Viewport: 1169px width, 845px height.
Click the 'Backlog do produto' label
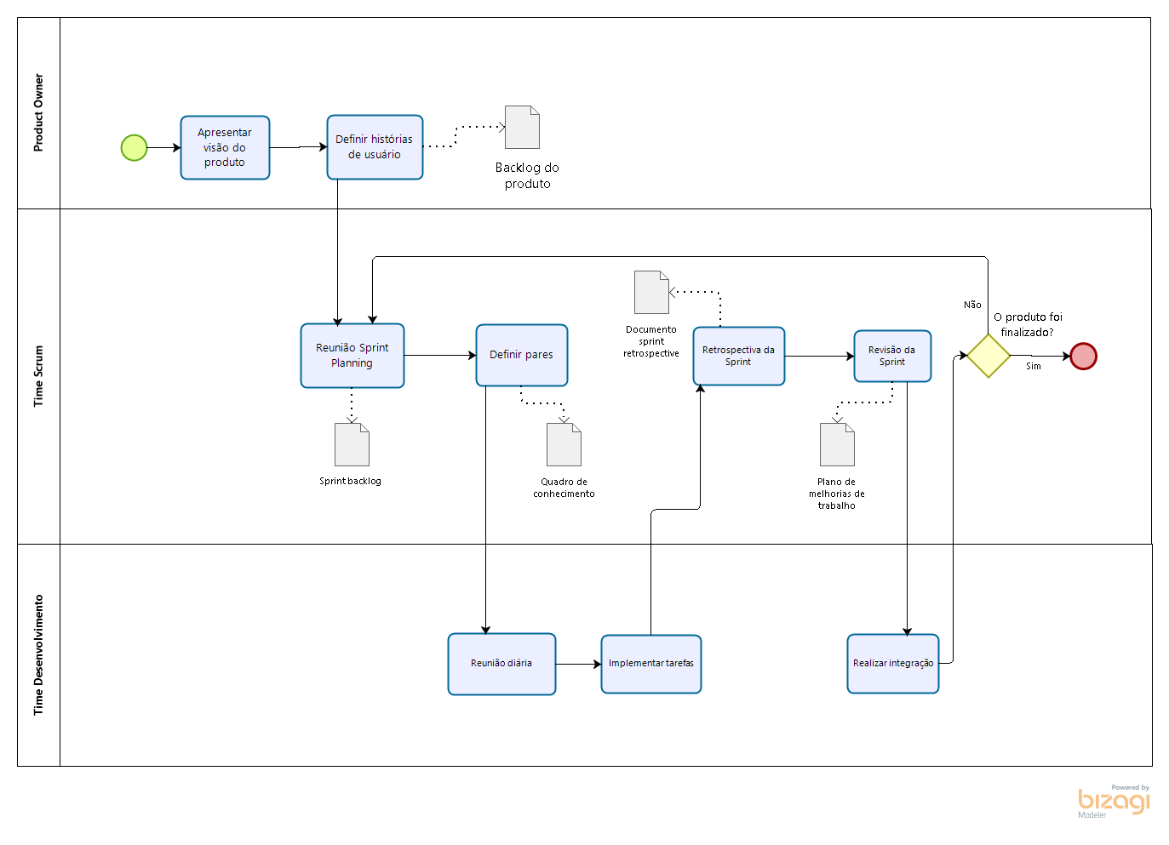[527, 175]
